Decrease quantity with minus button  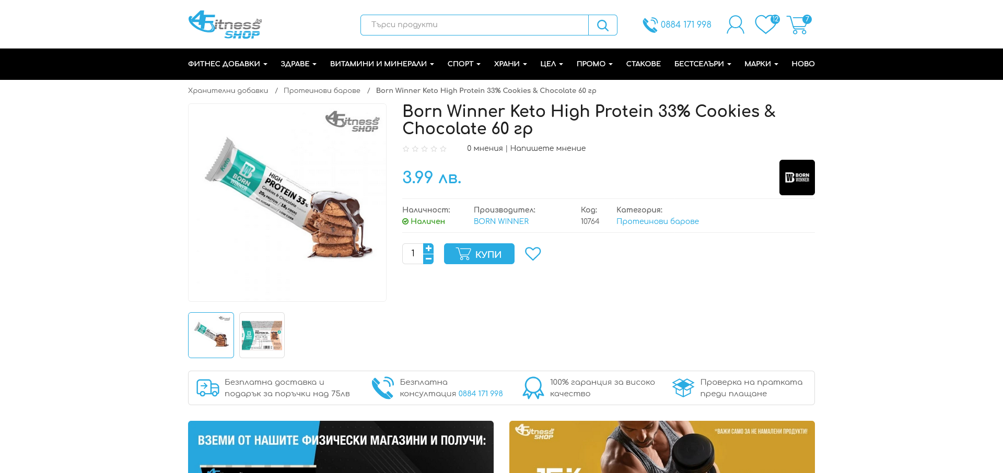click(x=428, y=259)
